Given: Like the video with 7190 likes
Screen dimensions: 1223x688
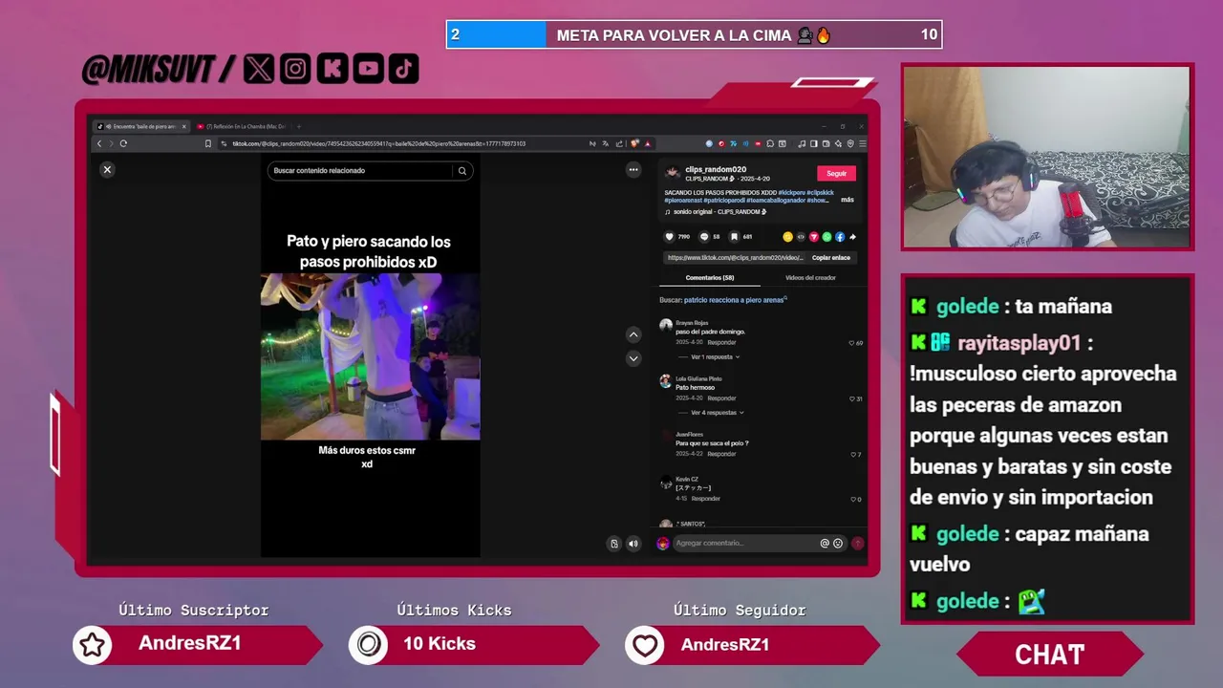Looking at the screenshot, I should [x=670, y=237].
